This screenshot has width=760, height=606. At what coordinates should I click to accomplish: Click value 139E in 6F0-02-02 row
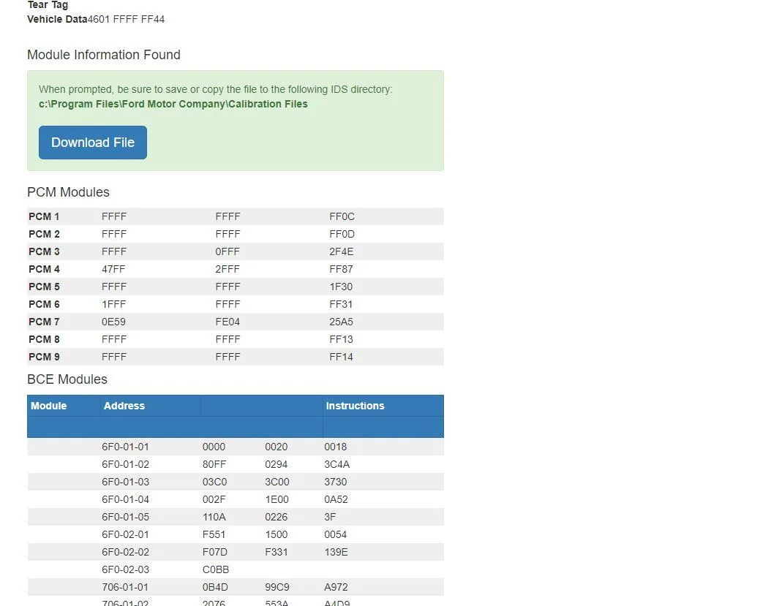point(336,552)
